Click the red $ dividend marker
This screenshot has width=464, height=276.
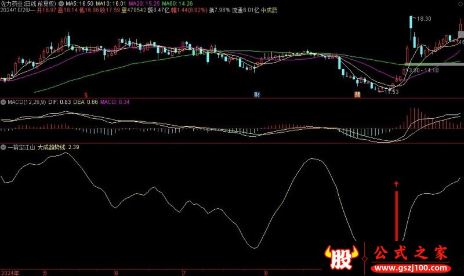[x=86, y=94]
